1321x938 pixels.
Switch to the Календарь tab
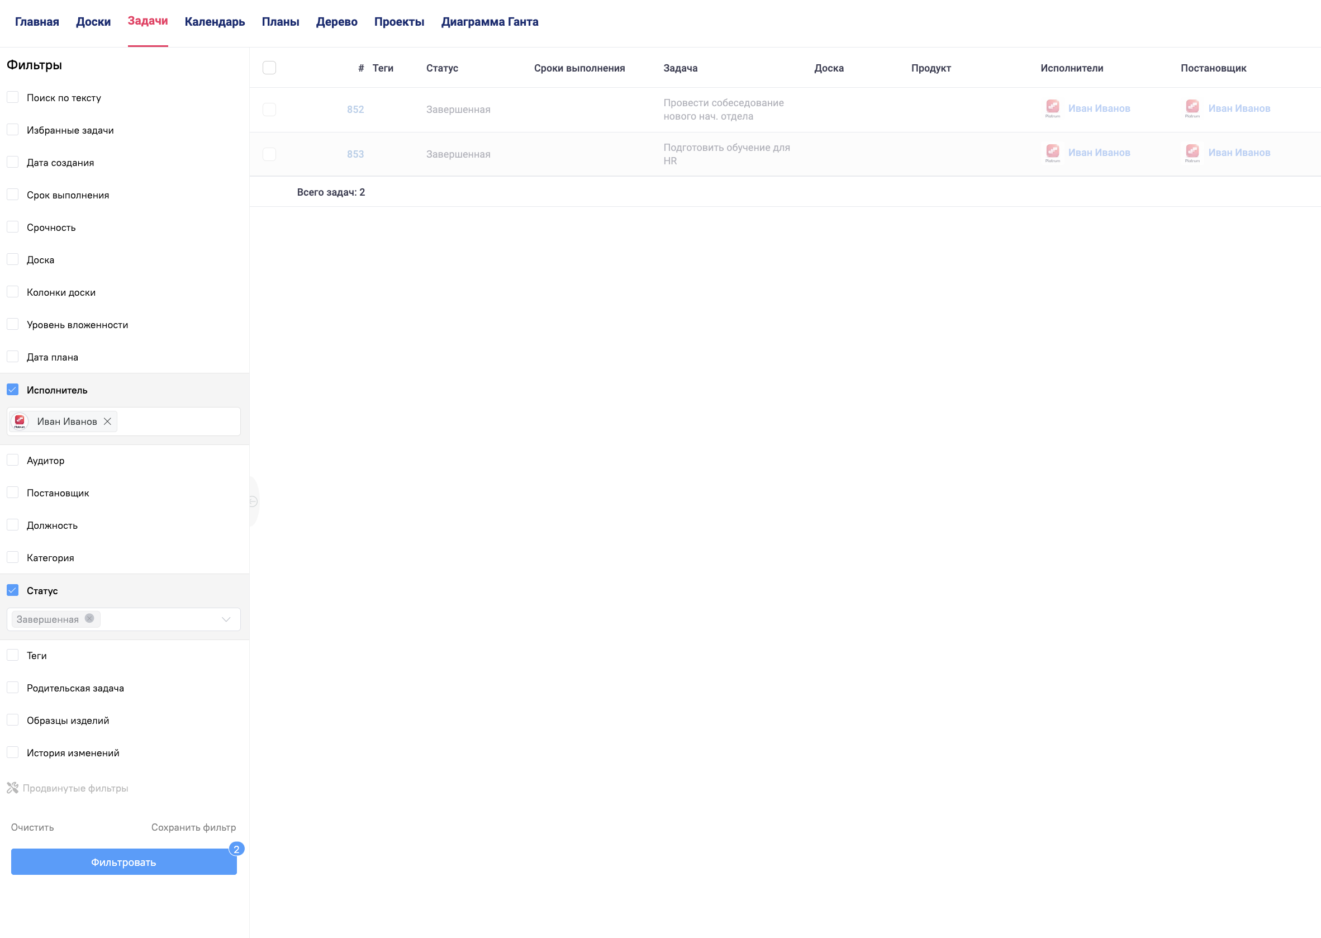click(x=215, y=22)
